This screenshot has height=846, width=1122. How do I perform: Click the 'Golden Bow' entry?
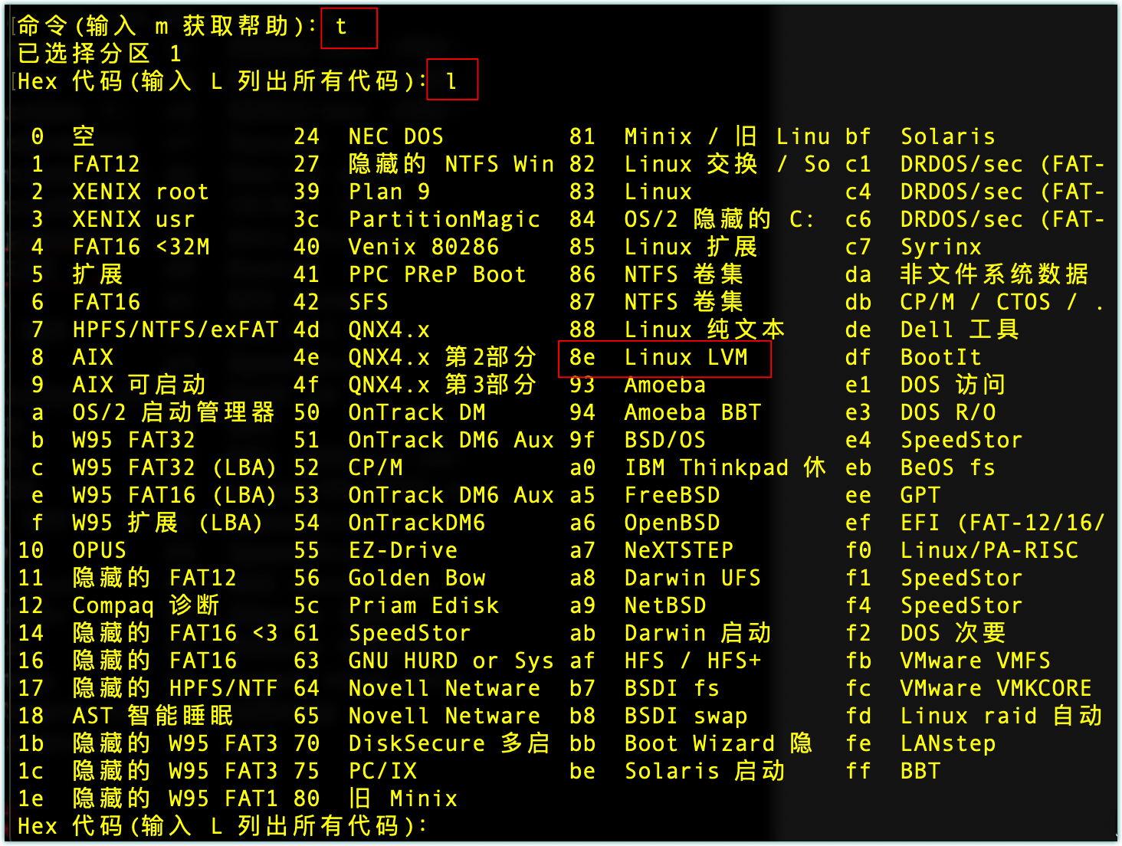[417, 578]
